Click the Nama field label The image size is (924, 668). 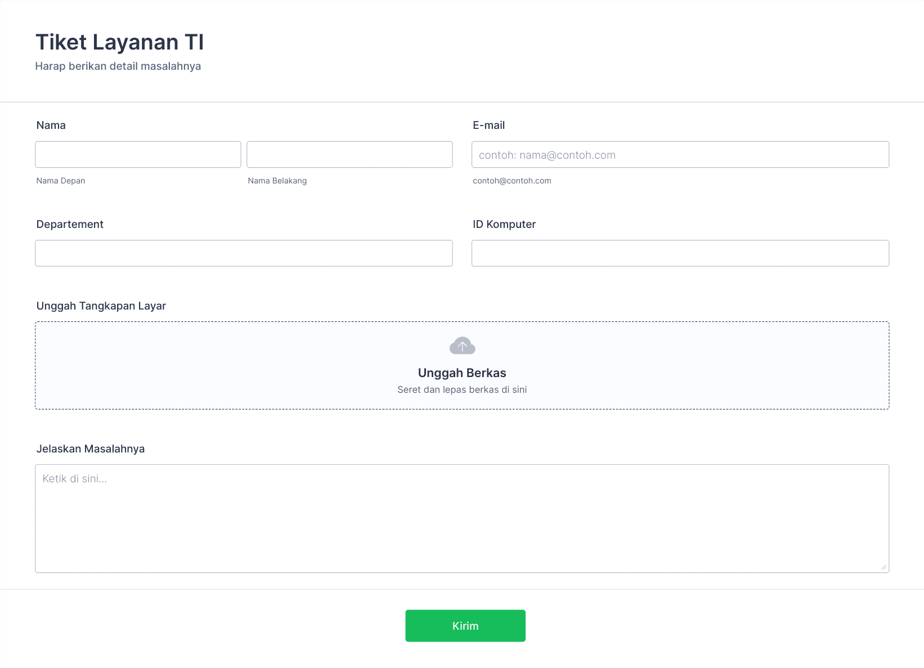51,125
